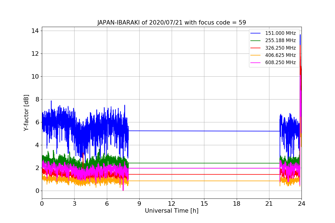335x223 pixels.
Task: Click the y-axis tick label 8
Action: (x=37, y=99)
